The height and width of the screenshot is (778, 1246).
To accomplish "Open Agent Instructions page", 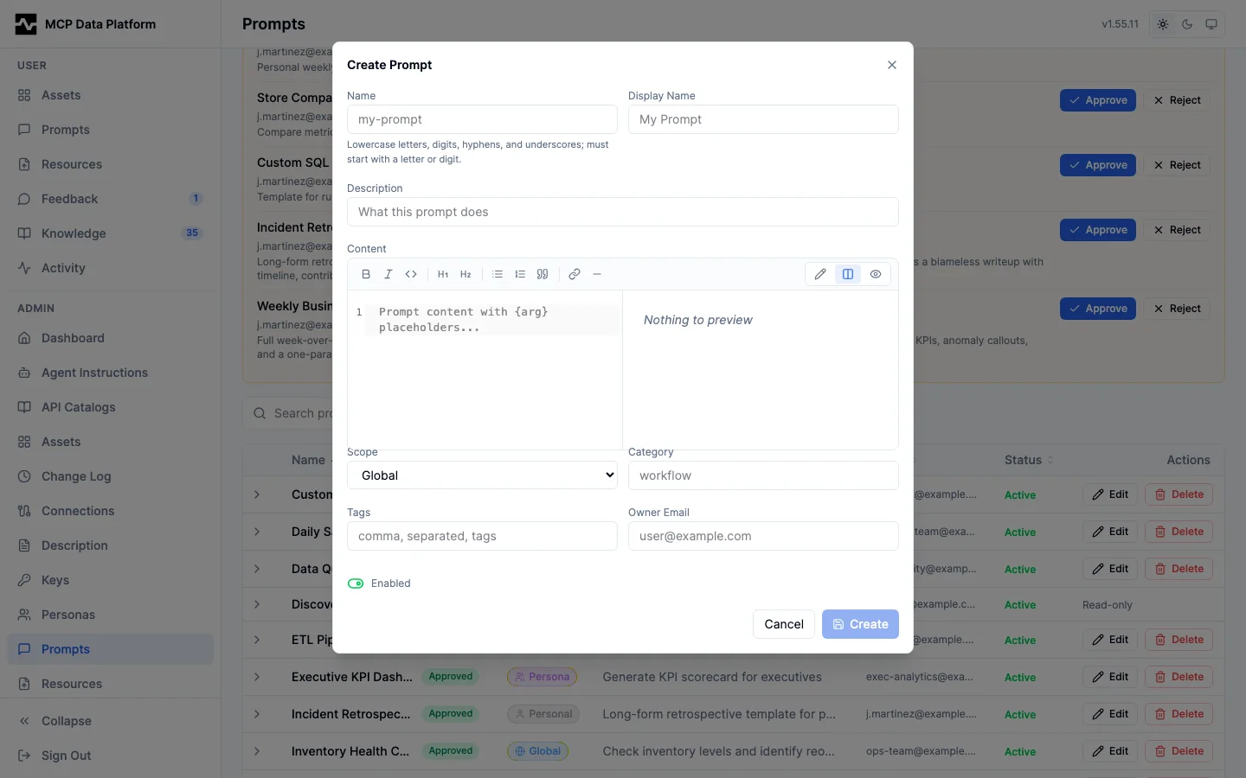I will pyautogui.click(x=110, y=373).
